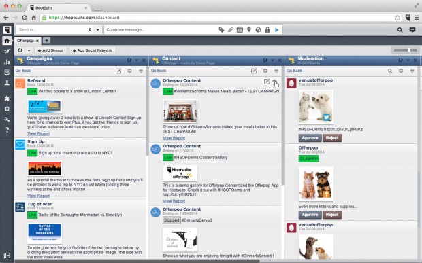Open Contacts person icon in sidebar
This screenshot has width=422, height=263.
point(7,83)
